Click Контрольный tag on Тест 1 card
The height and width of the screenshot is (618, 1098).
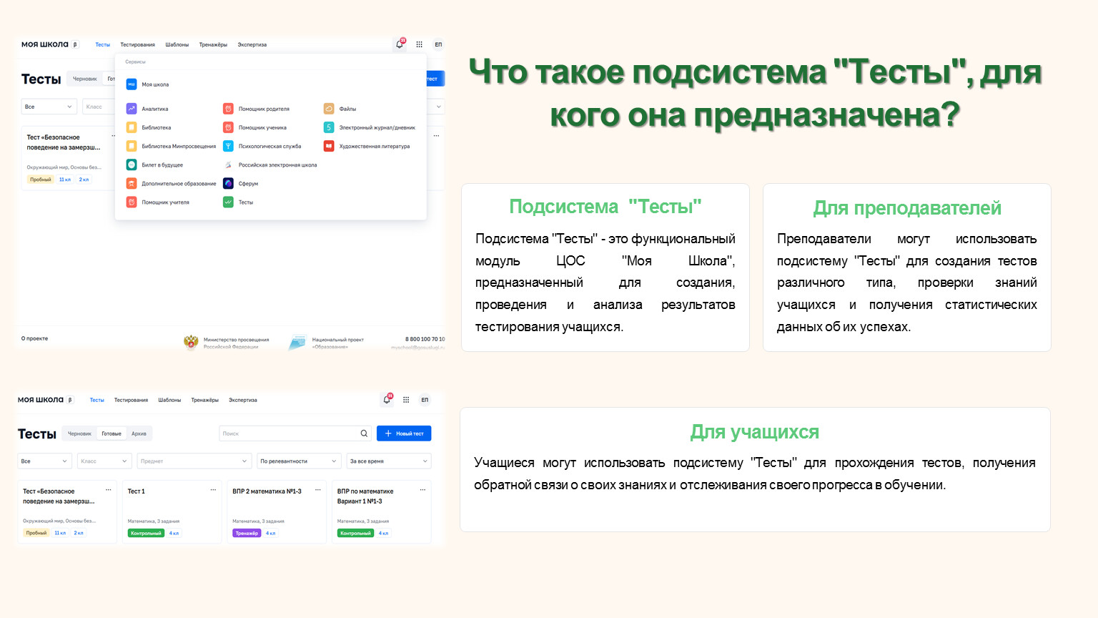[145, 533]
